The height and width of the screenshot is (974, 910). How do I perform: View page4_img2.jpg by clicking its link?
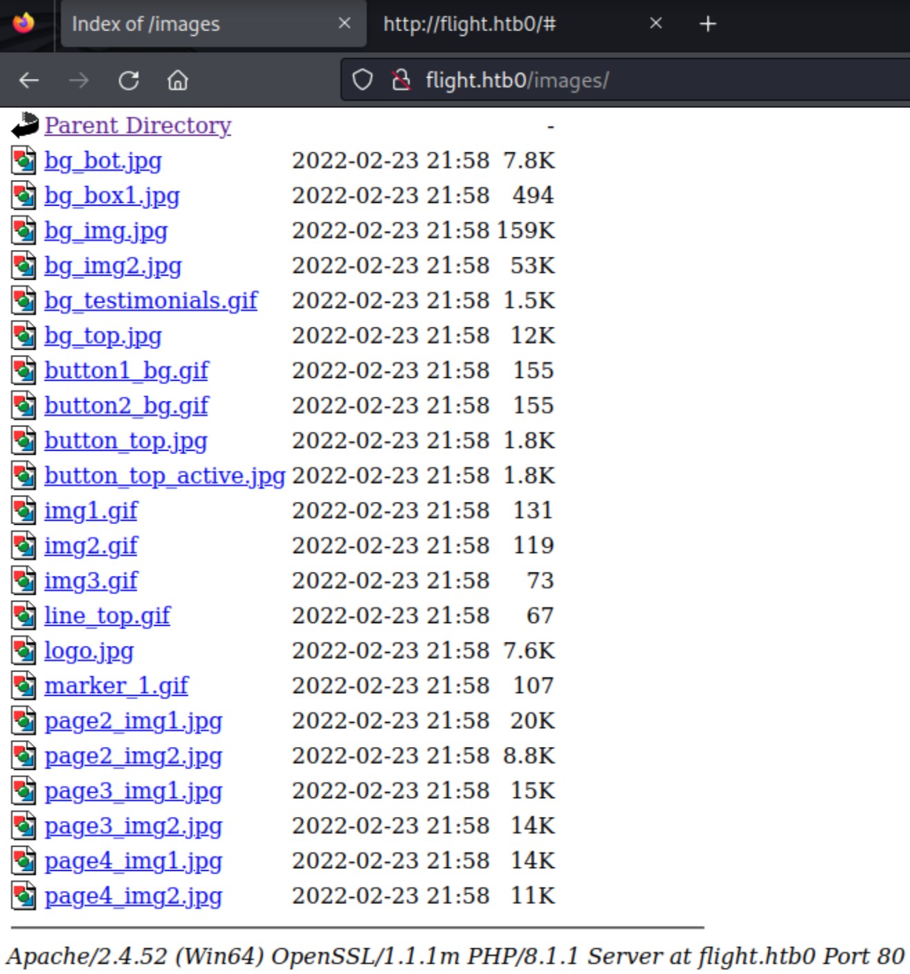pos(133,896)
